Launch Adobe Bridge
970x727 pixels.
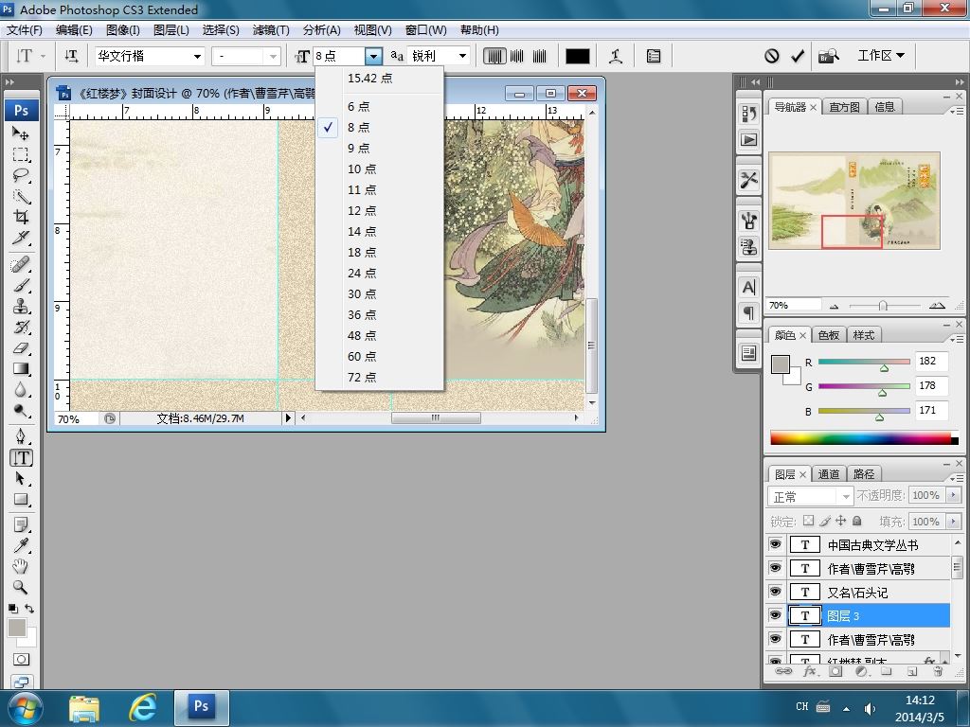coord(829,56)
